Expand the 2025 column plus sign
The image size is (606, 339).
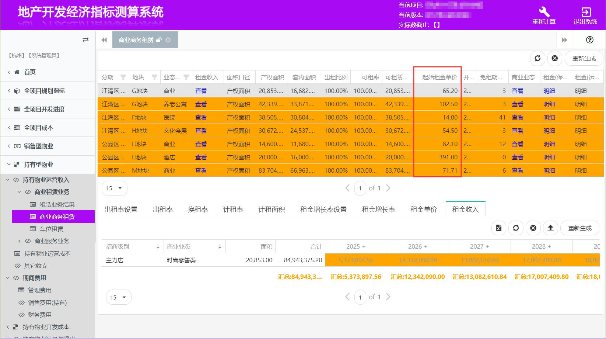click(x=364, y=246)
